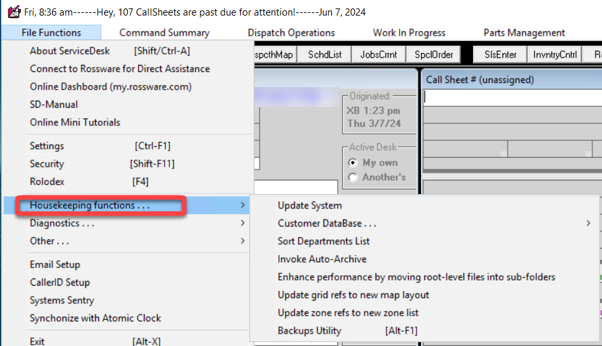Expand Housekeeping functions submenu arrow
Screen dimensions: 602x346
(243, 206)
